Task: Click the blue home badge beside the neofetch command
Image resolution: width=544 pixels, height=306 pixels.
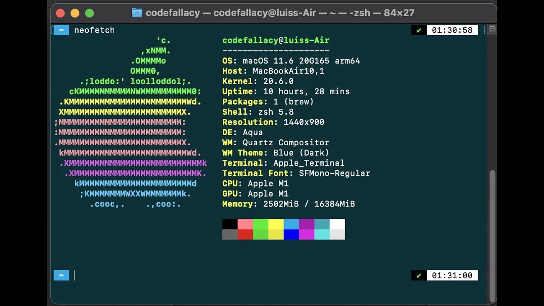Action: pyautogui.click(x=61, y=30)
